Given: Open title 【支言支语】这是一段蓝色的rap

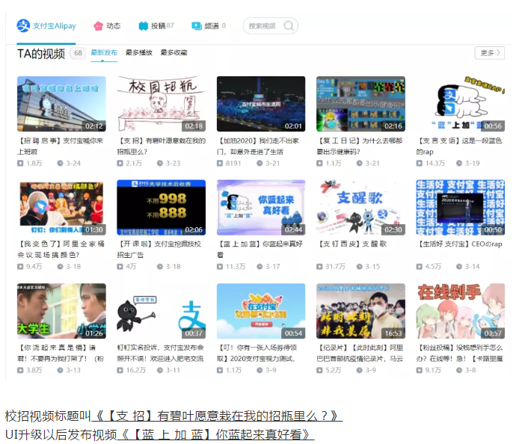Looking at the screenshot, I should pyautogui.click(x=459, y=146).
